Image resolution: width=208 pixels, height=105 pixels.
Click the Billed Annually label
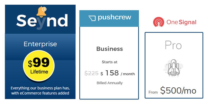tap(110, 83)
